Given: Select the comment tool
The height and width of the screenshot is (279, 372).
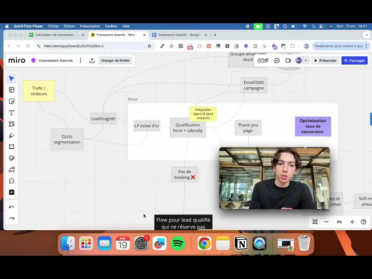Looking at the screenshot, I should coord(12,181).
